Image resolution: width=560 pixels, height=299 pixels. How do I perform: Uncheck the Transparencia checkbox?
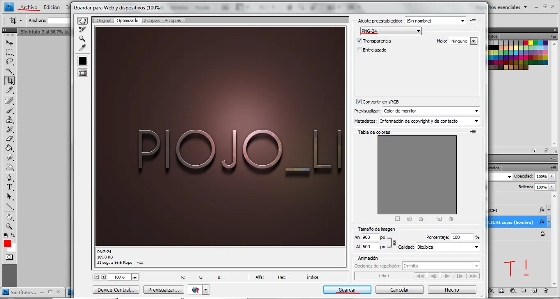click(359, 41)
